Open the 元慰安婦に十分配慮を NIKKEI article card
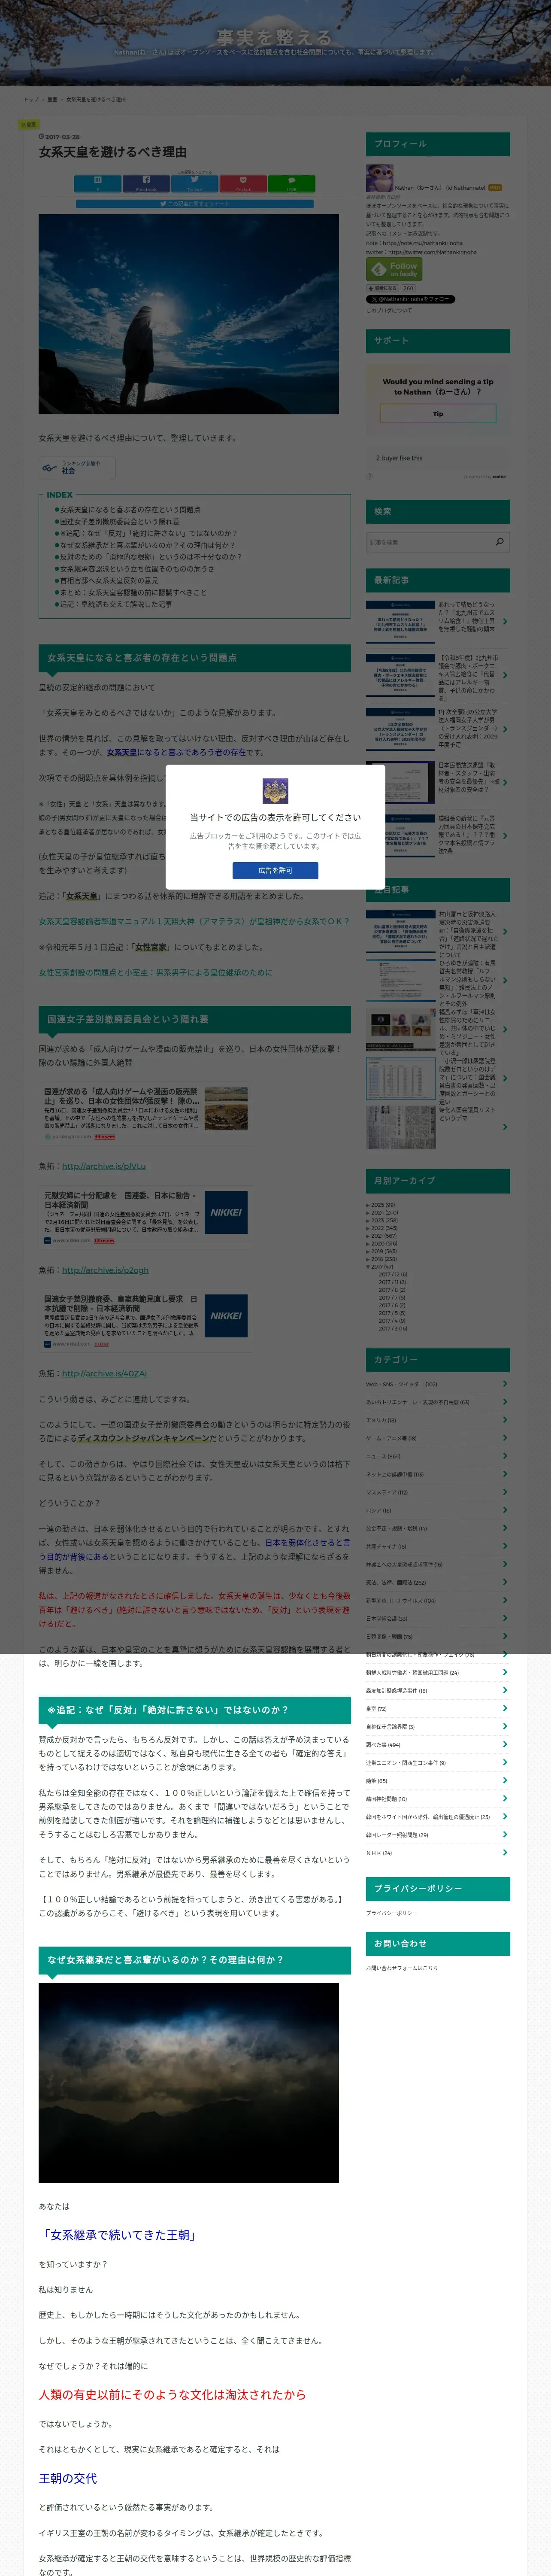The width and height of the screenshot is (551, 2576). point(145,1217)
